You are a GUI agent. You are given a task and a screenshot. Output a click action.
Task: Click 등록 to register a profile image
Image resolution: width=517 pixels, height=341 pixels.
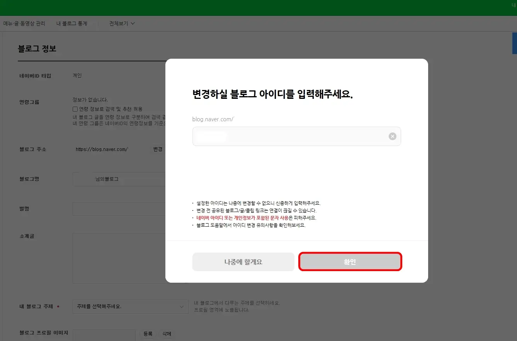tap(148, 334)
